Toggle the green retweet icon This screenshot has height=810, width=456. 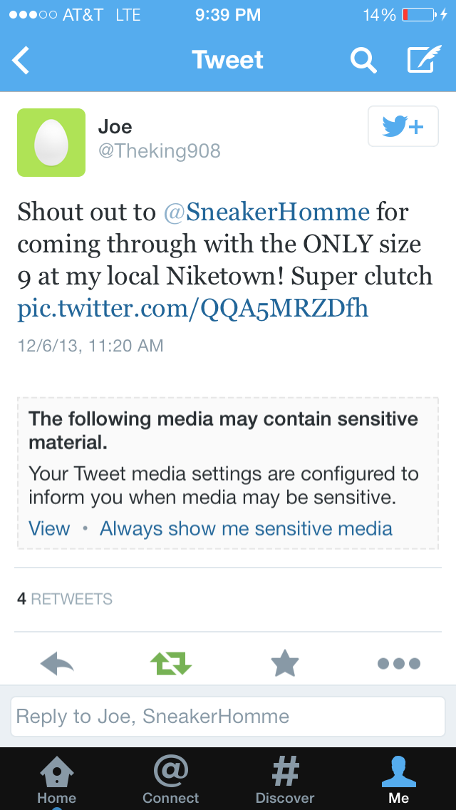pos(171,663)
